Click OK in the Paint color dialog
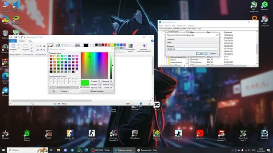The width and height of the screenshot is (273, 153). [x=54, y=91]
